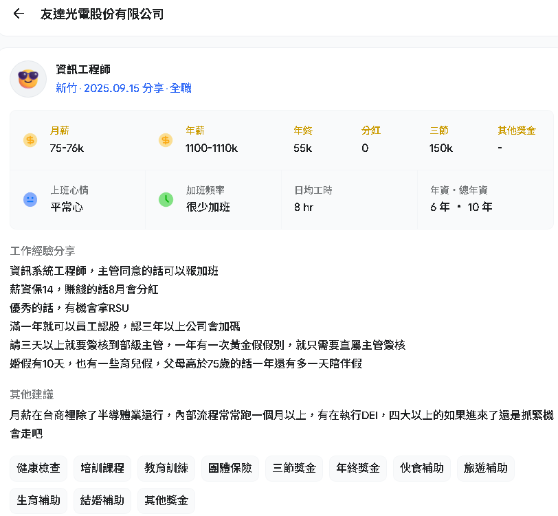
Task: Click the 年資・總年資 label
Action: (x=459, y=190)
